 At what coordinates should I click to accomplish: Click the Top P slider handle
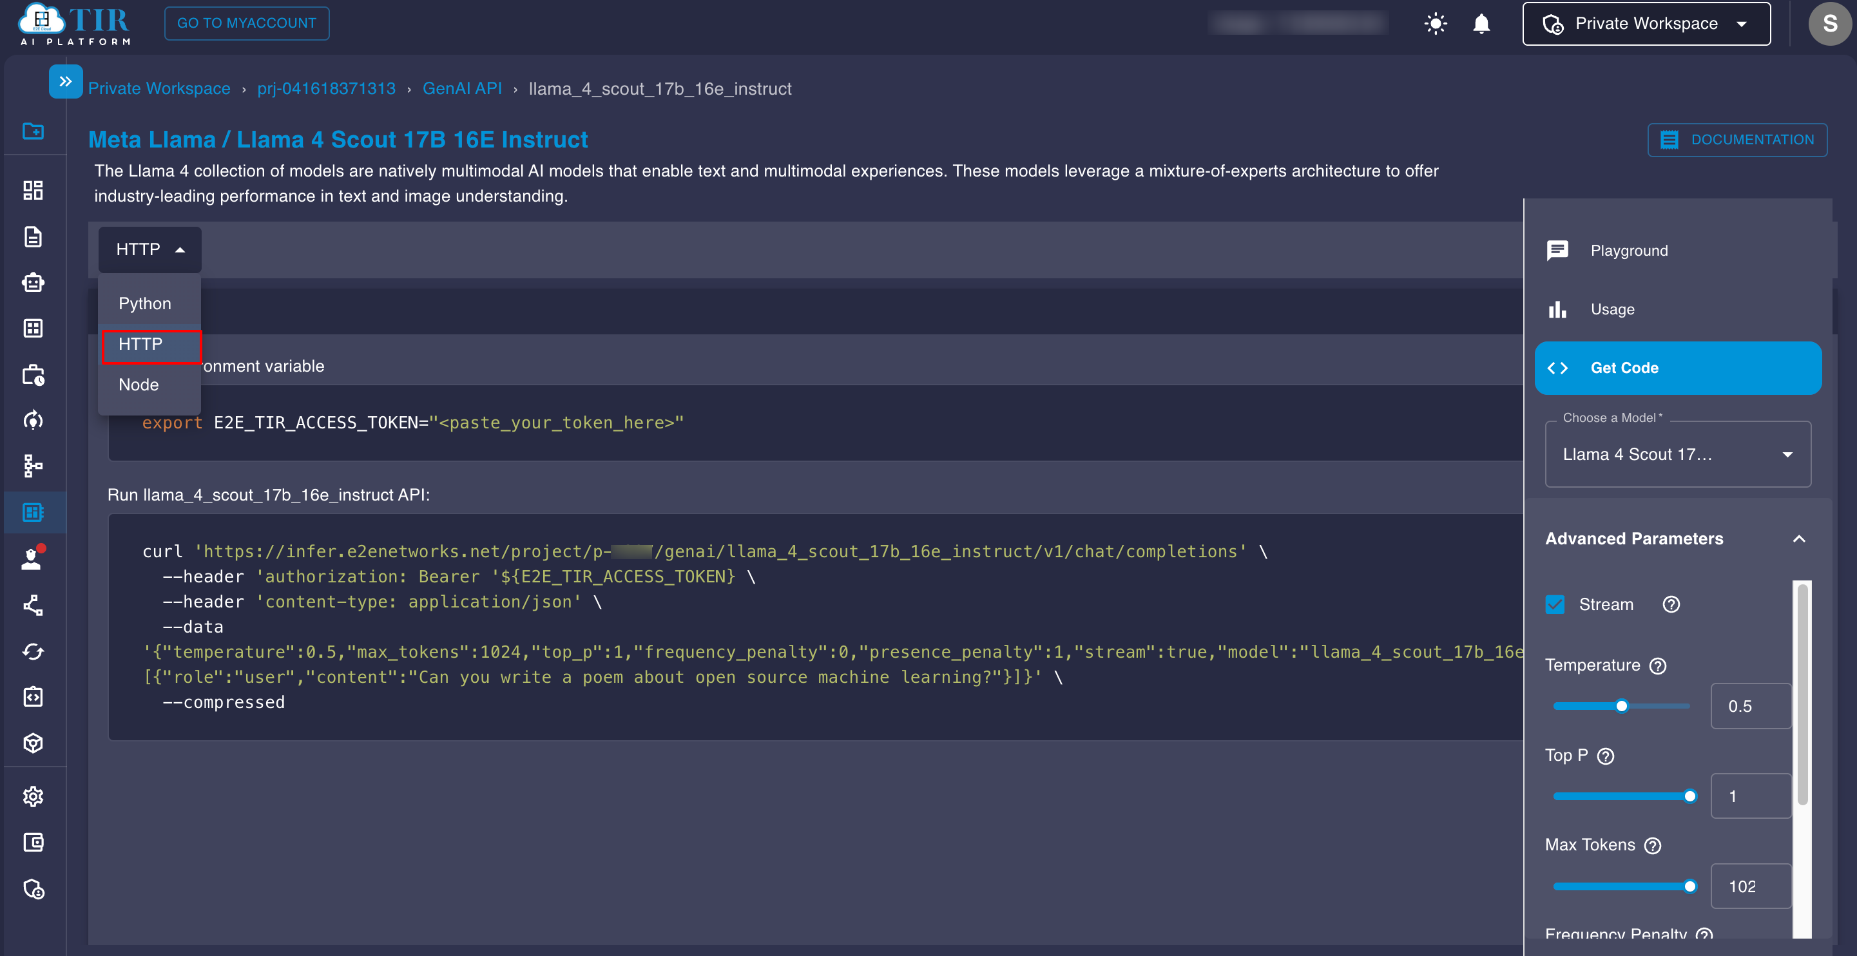coord(1689,796)
